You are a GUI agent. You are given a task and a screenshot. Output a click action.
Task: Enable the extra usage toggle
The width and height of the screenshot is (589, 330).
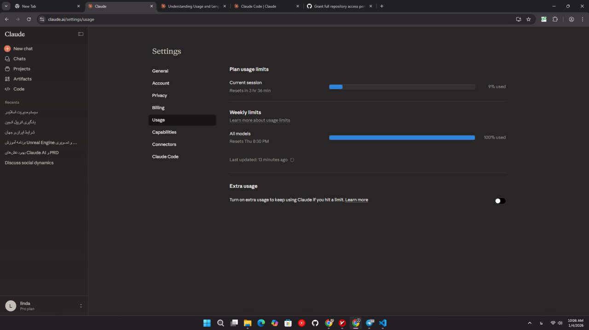[x=500, y=201]
